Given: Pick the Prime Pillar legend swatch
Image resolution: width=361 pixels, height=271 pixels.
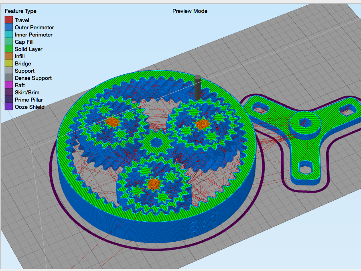Looking at the screenshot, I should click(9, 100).
